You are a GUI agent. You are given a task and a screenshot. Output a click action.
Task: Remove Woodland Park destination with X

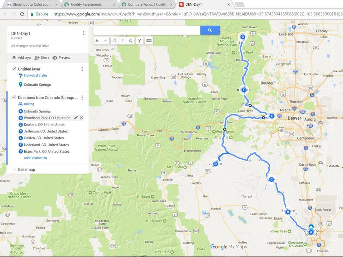[81, 118]
